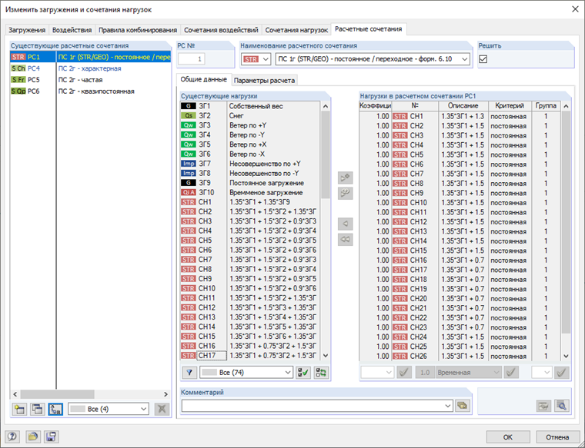Select the Расчетные сочетания tab
The height and width of the screenshot is (448, 585).
368,29
